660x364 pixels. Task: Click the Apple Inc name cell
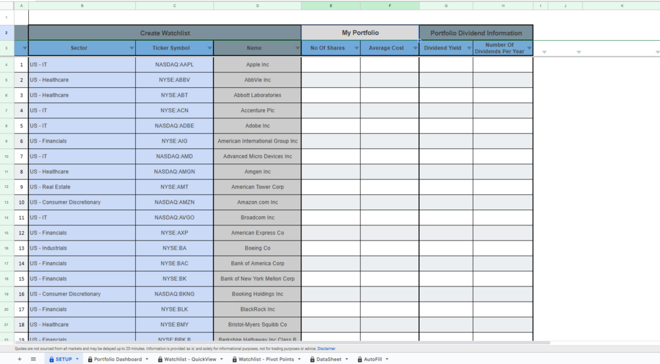[x=257, y=64]
